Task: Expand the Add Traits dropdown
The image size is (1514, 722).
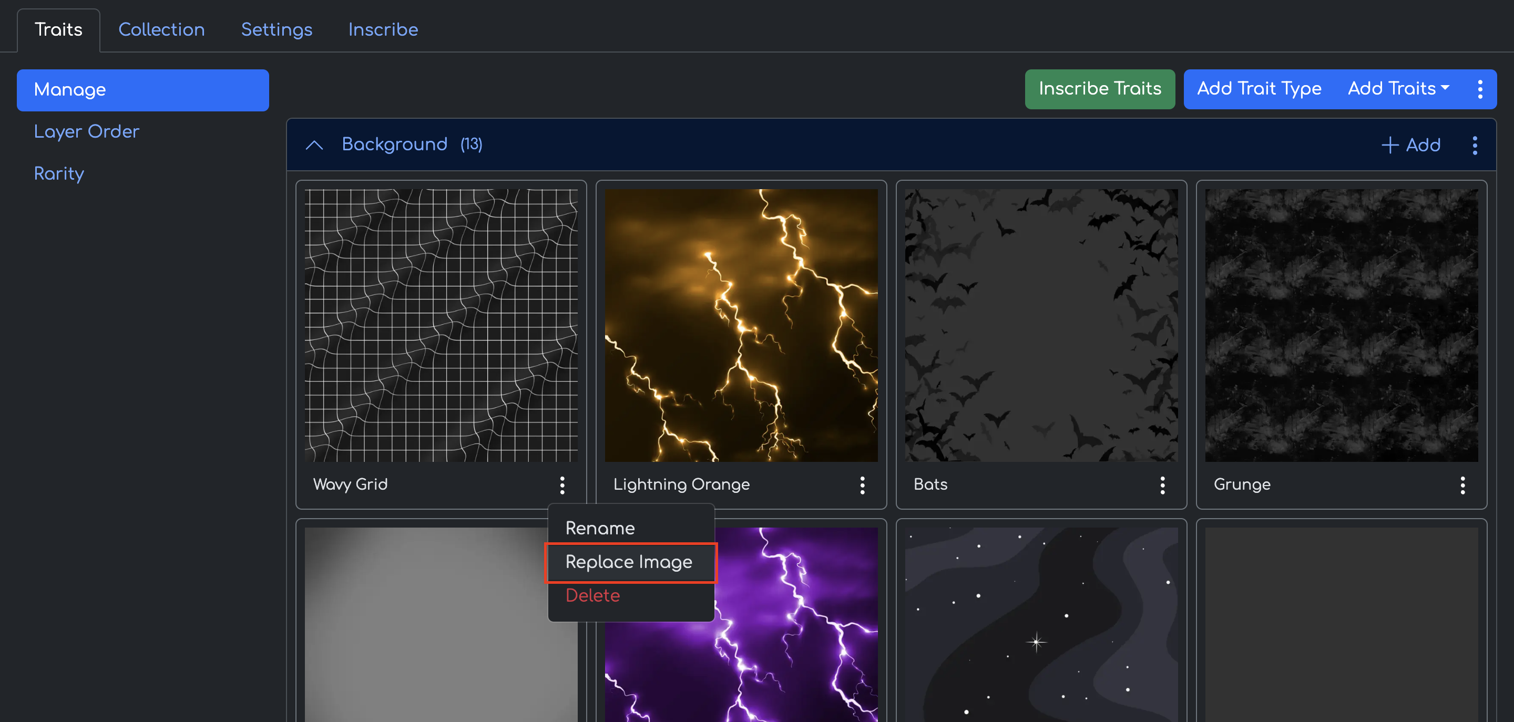Action: pyautogui.click(x=1398, y=89)
